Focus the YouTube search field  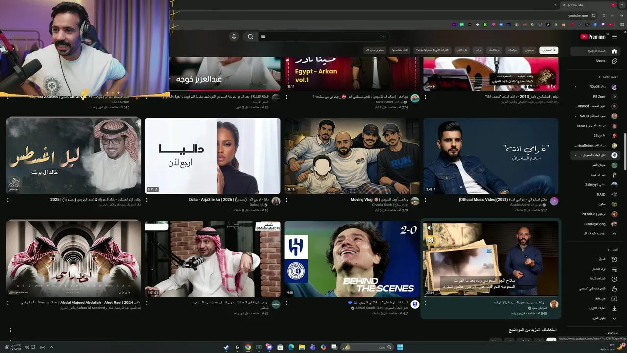pos(323,36)
